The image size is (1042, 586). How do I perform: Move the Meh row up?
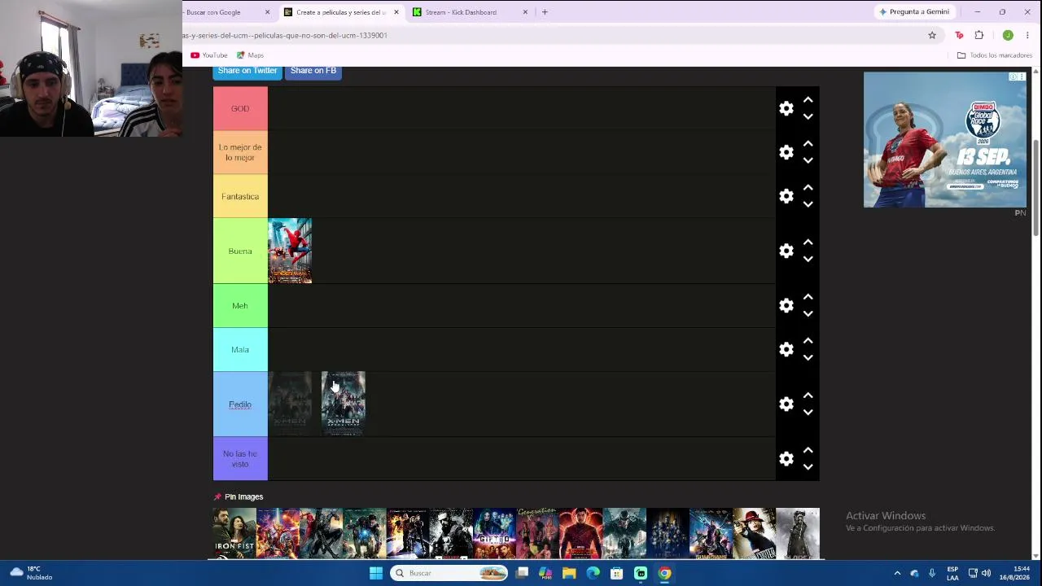808,297
